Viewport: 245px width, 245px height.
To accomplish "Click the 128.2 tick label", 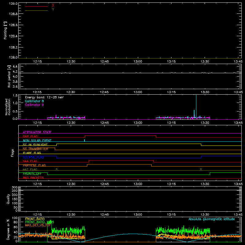I will [x=13, y=47].
